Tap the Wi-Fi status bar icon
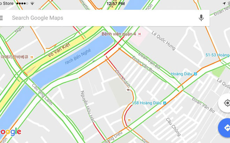The width and height of the screenshot is (230, 143). [x=32, y=3]
